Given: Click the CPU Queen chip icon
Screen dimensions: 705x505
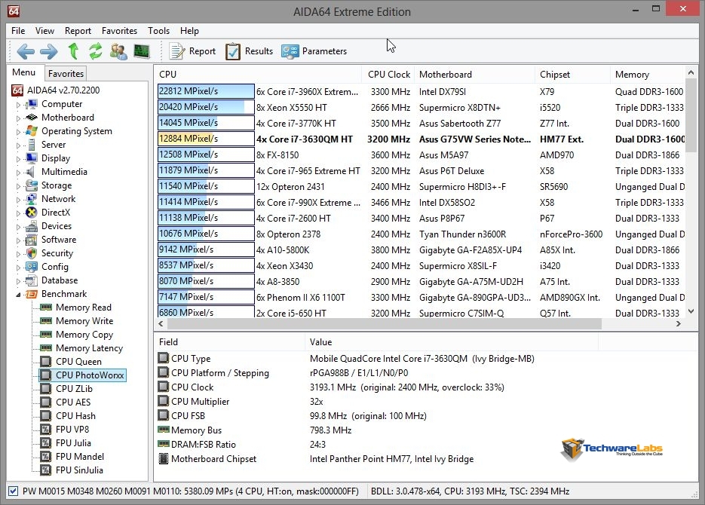Looking at the screenshot, I should point(46,362).
